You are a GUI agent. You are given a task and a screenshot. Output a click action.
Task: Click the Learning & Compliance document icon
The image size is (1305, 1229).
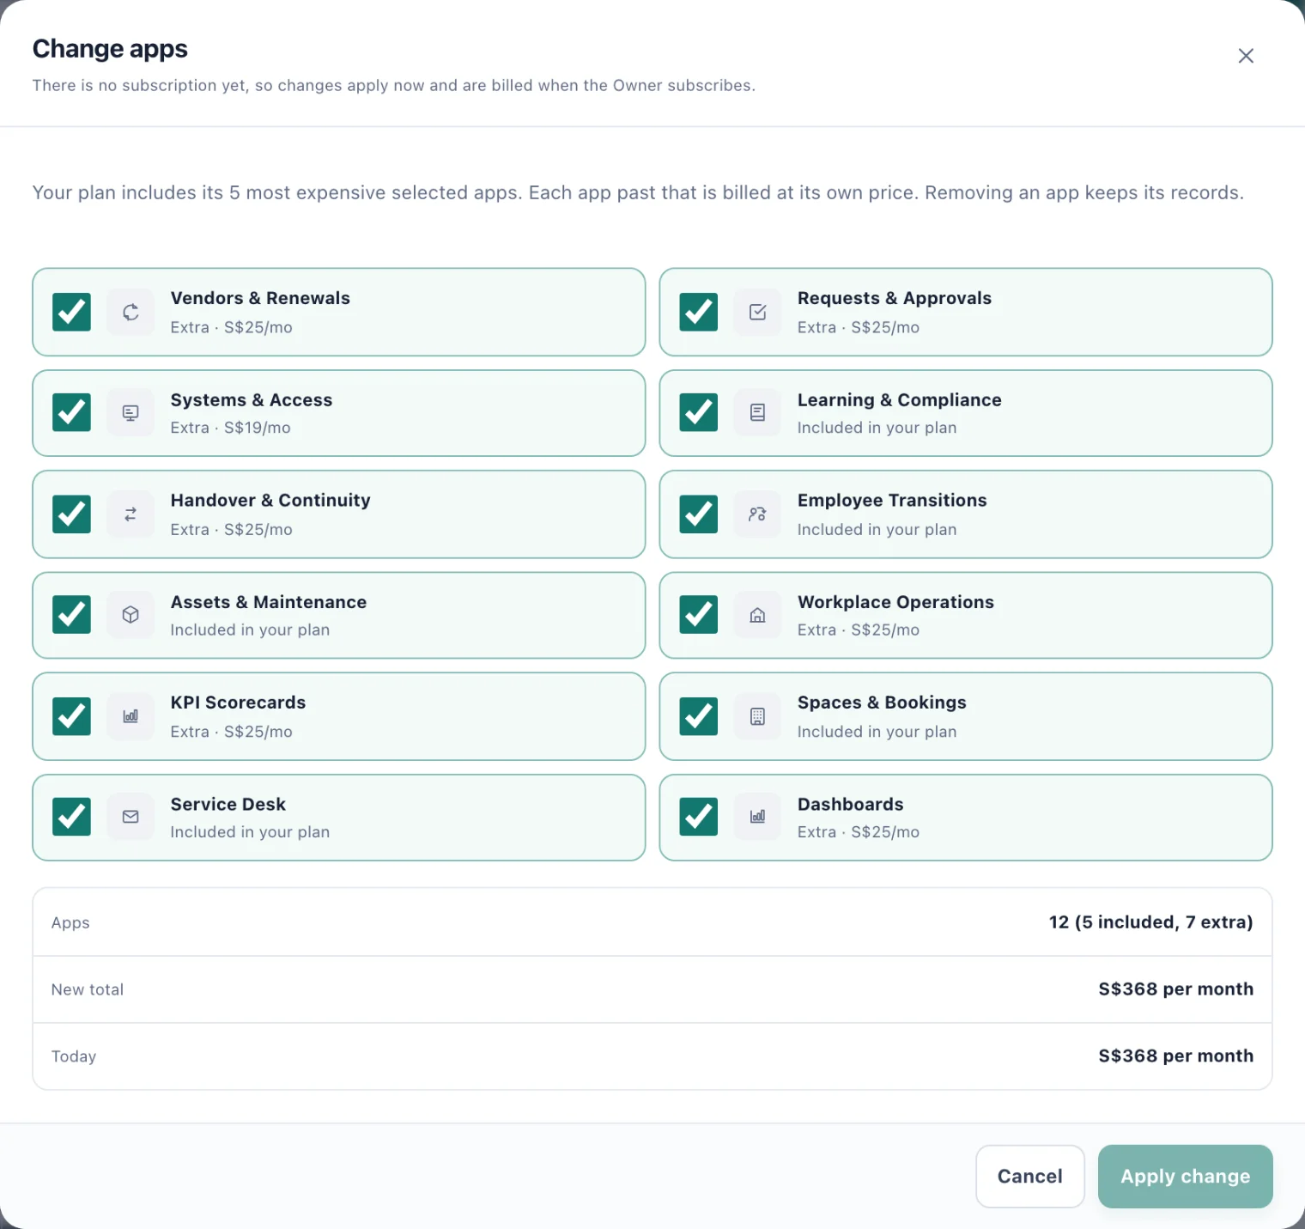tap(757, 413)
